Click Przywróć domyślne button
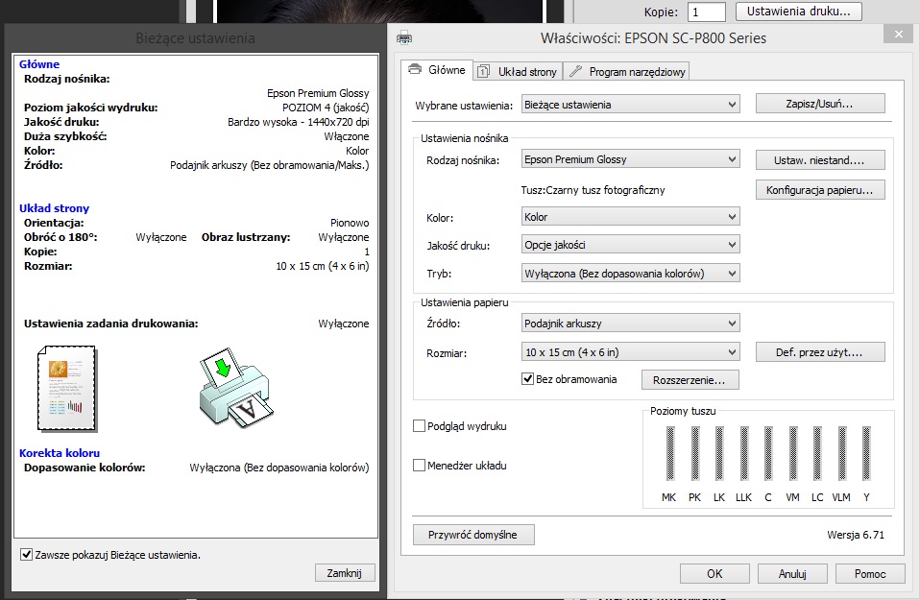 [x=473, y=535]
